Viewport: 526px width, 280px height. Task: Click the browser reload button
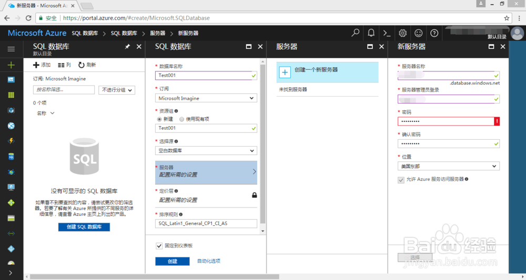28,18
